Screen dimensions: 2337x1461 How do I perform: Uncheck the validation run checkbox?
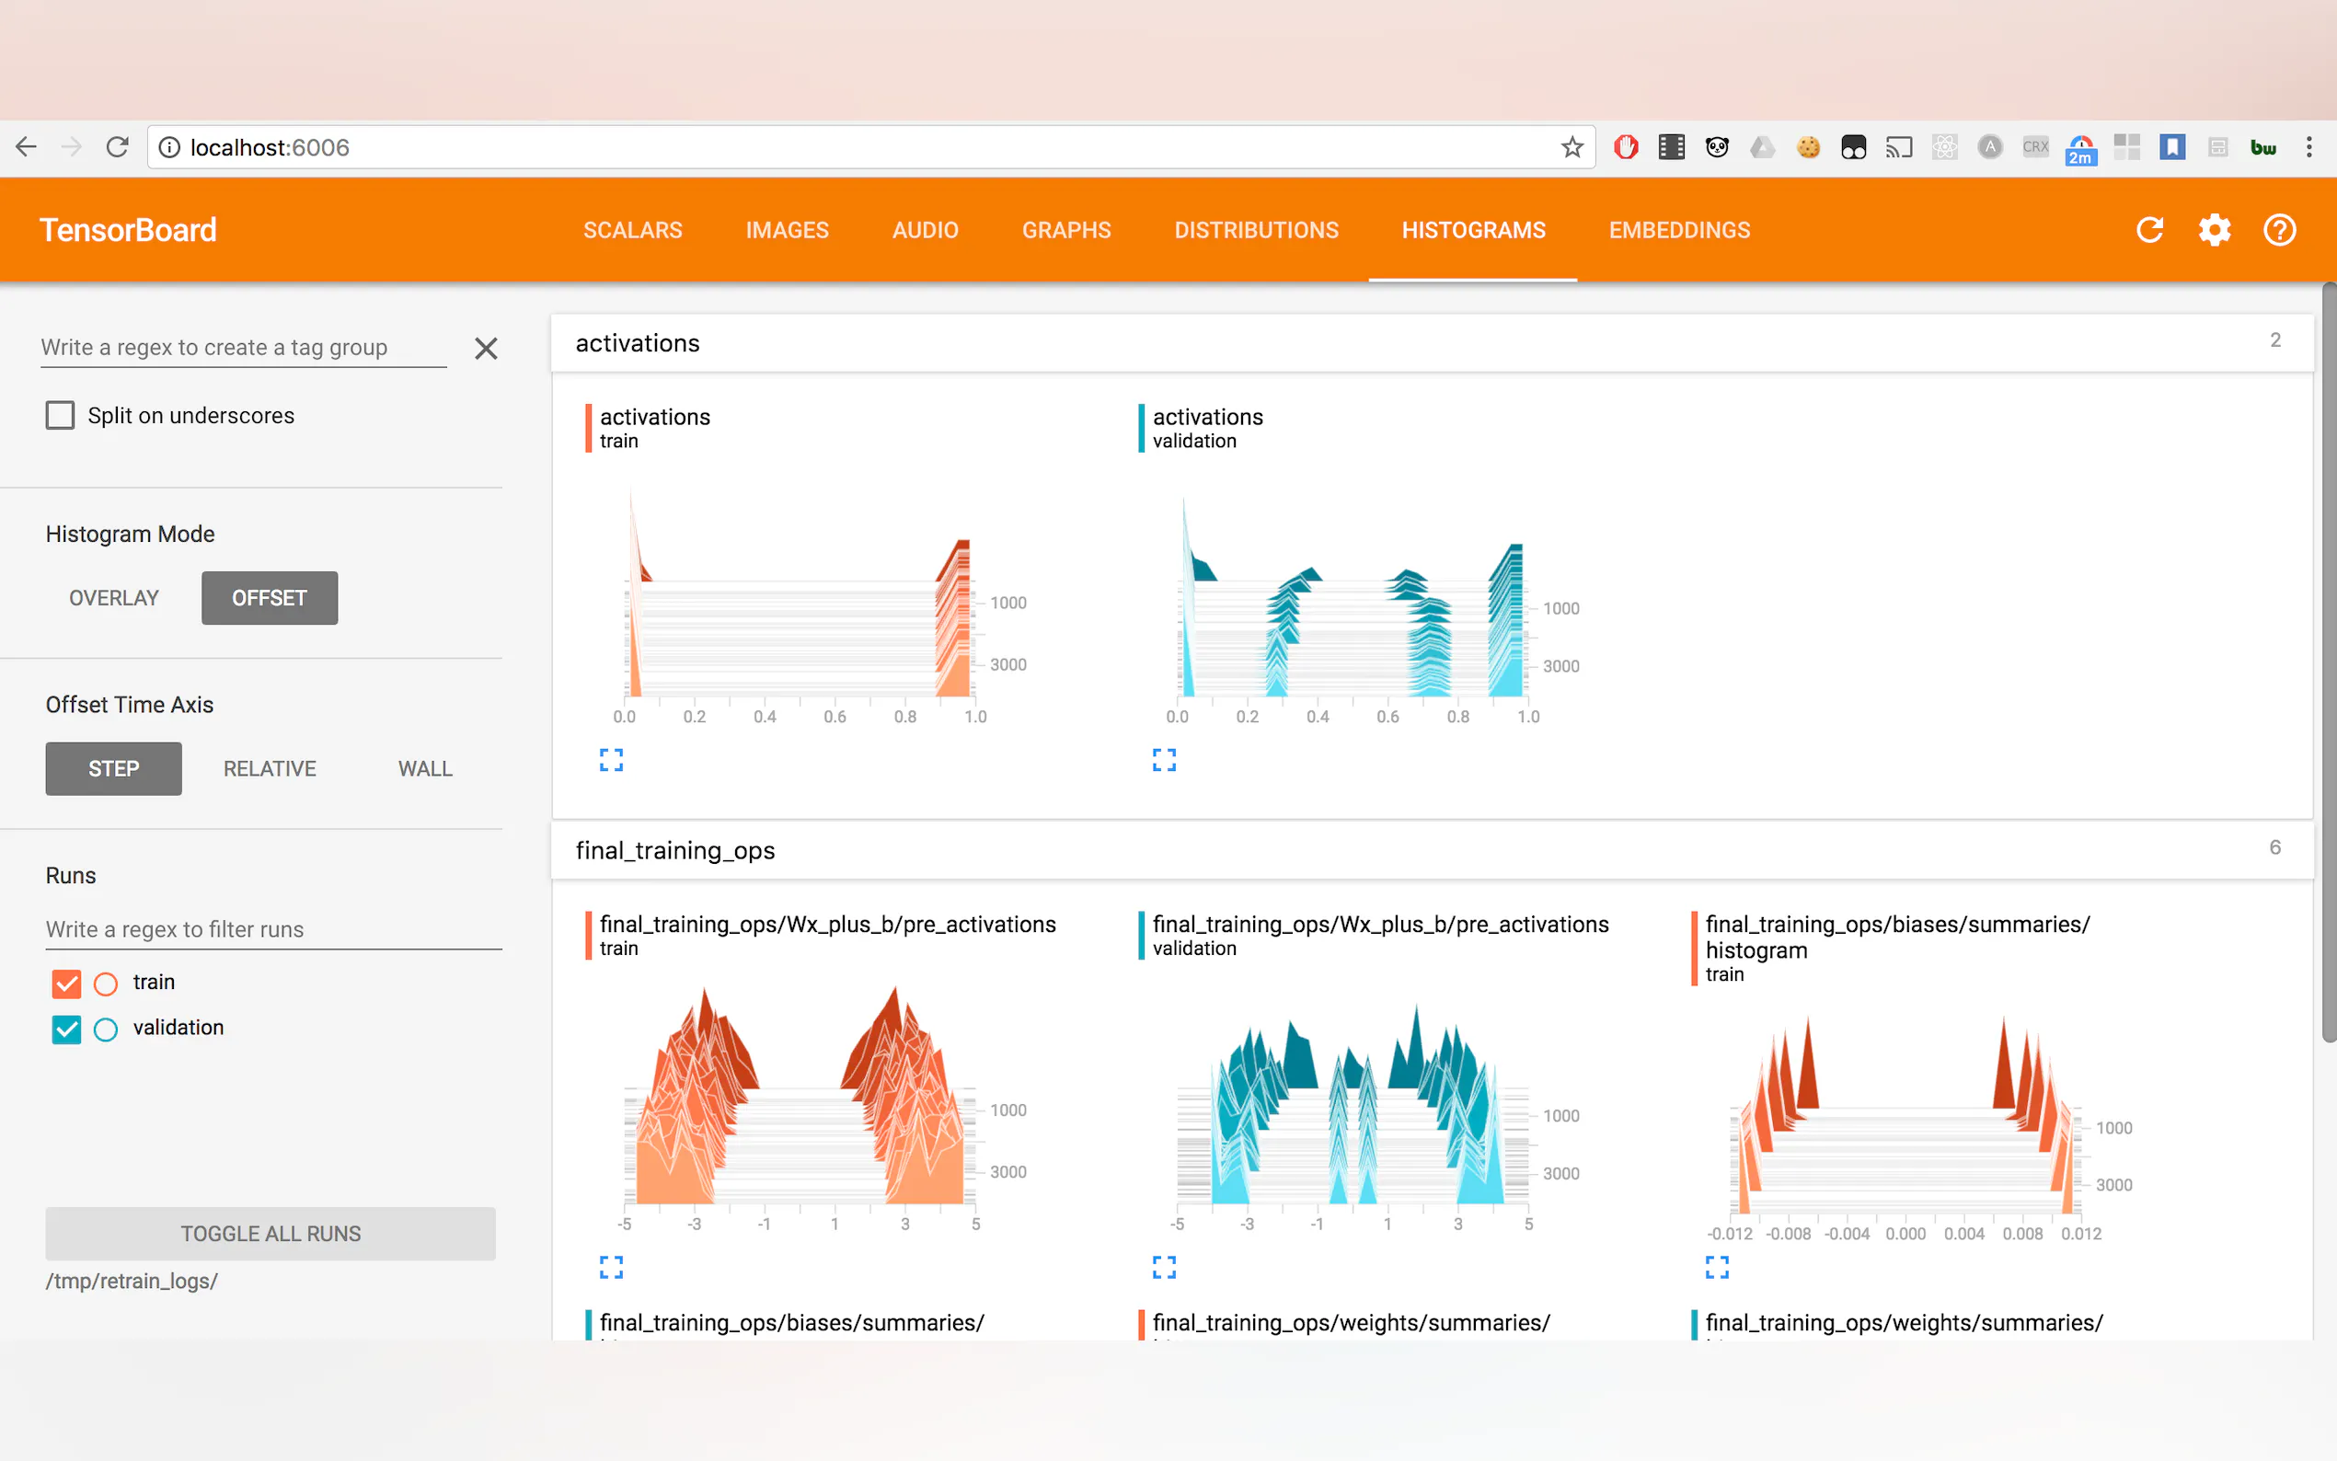[66, 1030]
